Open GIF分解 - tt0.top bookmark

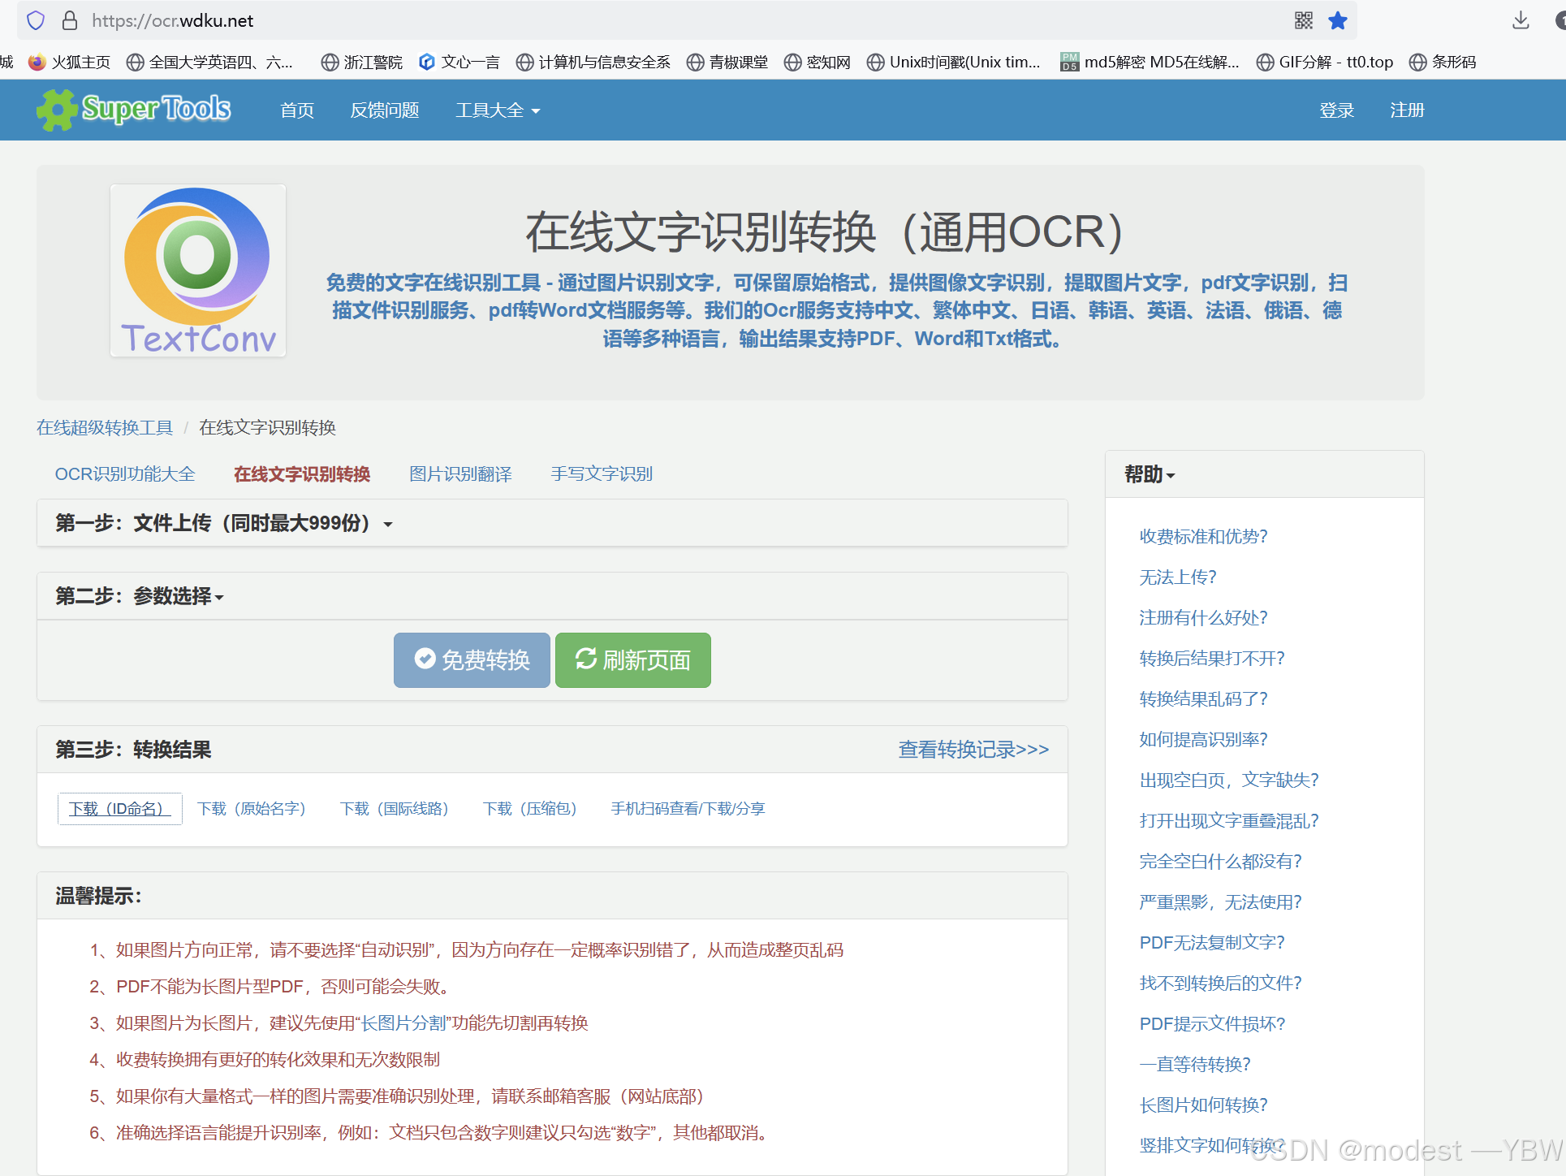pyautogui.click(x=1325, y=63)
